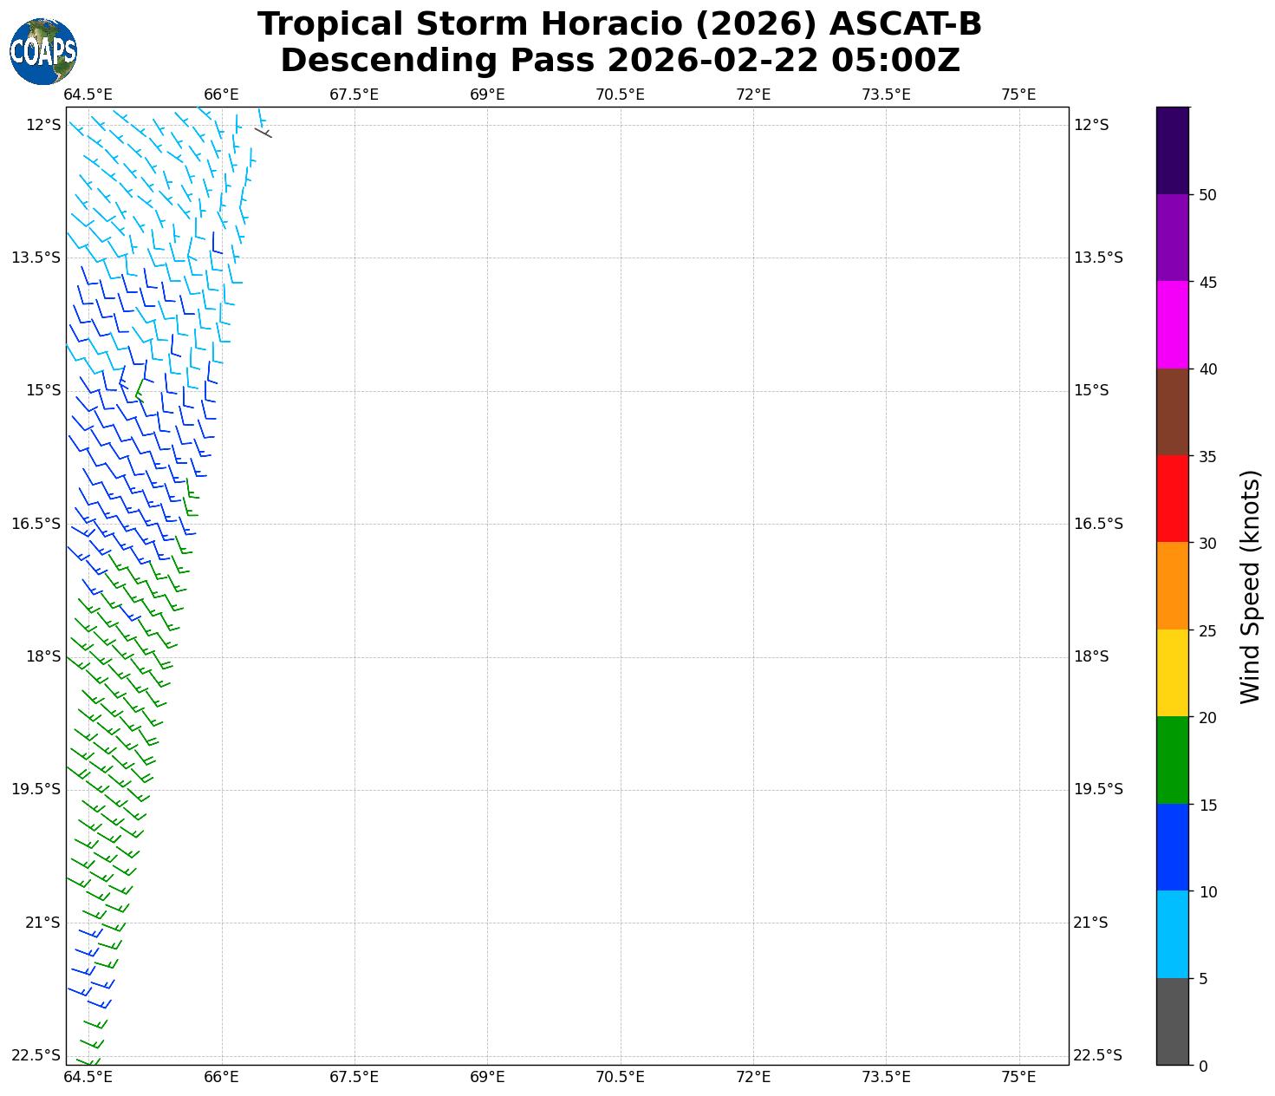
Task: Click the '72°E' label on bottom axis
Action: (x=753, y=1077)
